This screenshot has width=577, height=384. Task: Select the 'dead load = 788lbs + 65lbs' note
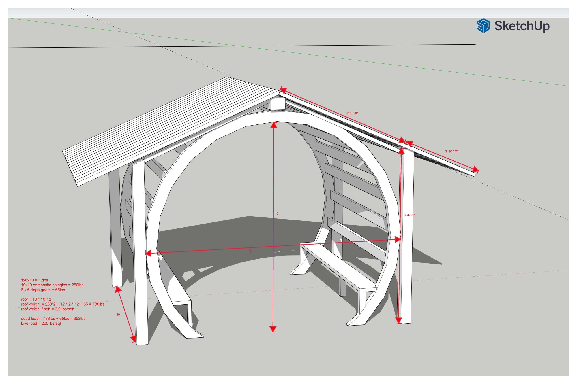click(x=53, y=319)
